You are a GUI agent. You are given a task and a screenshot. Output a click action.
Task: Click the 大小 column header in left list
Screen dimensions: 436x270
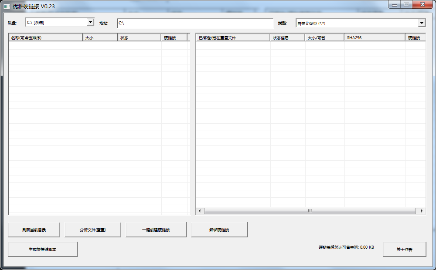pos(100,38)
